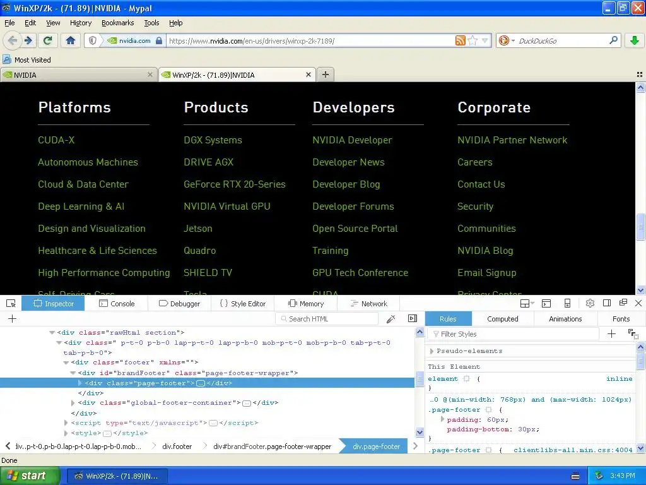The width and height of the screenshot is (646, 485).
Task: Bookmark this page with the star icon
Action: click(473, 40)
